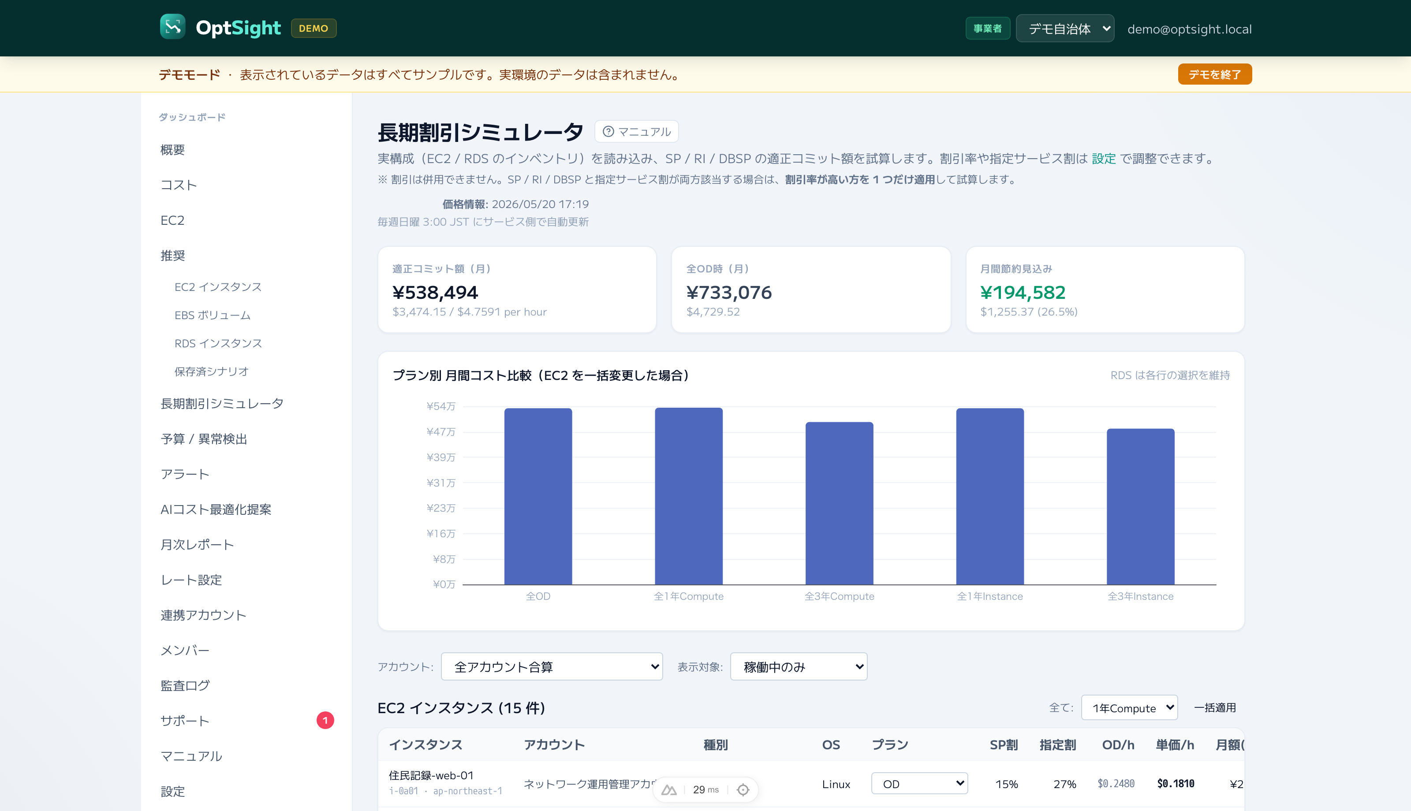
Task: Click the アカウント column header
Action: click(x=554, y=745)
